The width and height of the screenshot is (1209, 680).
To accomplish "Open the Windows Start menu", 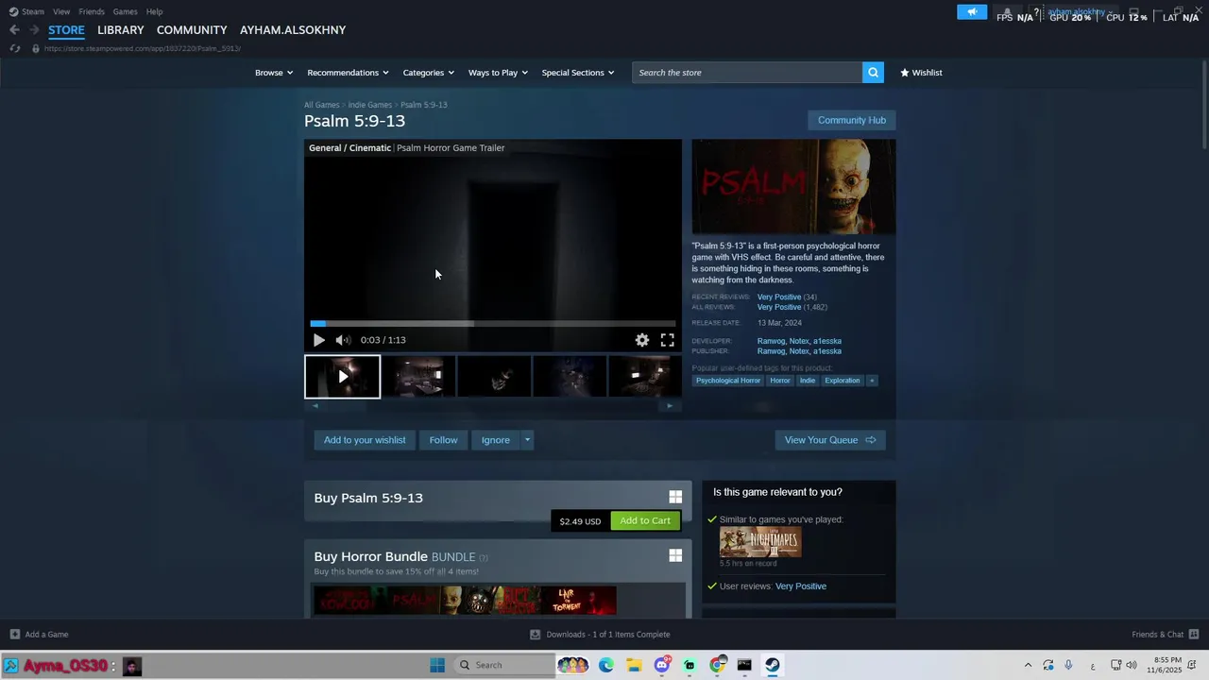I will point(437,665).
